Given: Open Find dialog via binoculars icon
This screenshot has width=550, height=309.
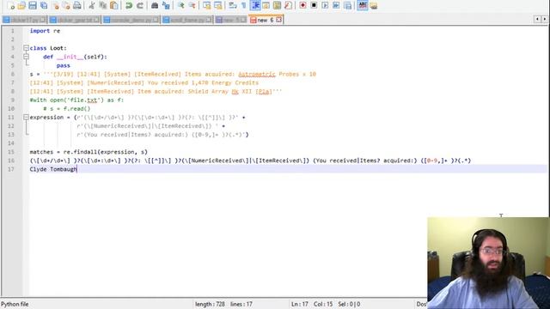Looking at the screenshot, I should click(155, 6).
